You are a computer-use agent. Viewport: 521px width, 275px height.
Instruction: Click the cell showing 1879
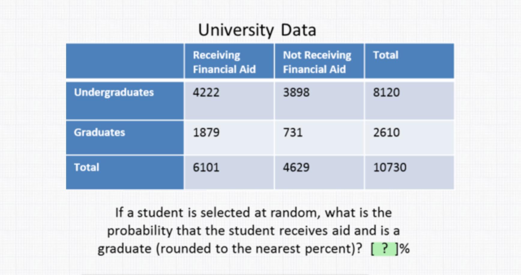pyautogui.click(x=229, y=137)
